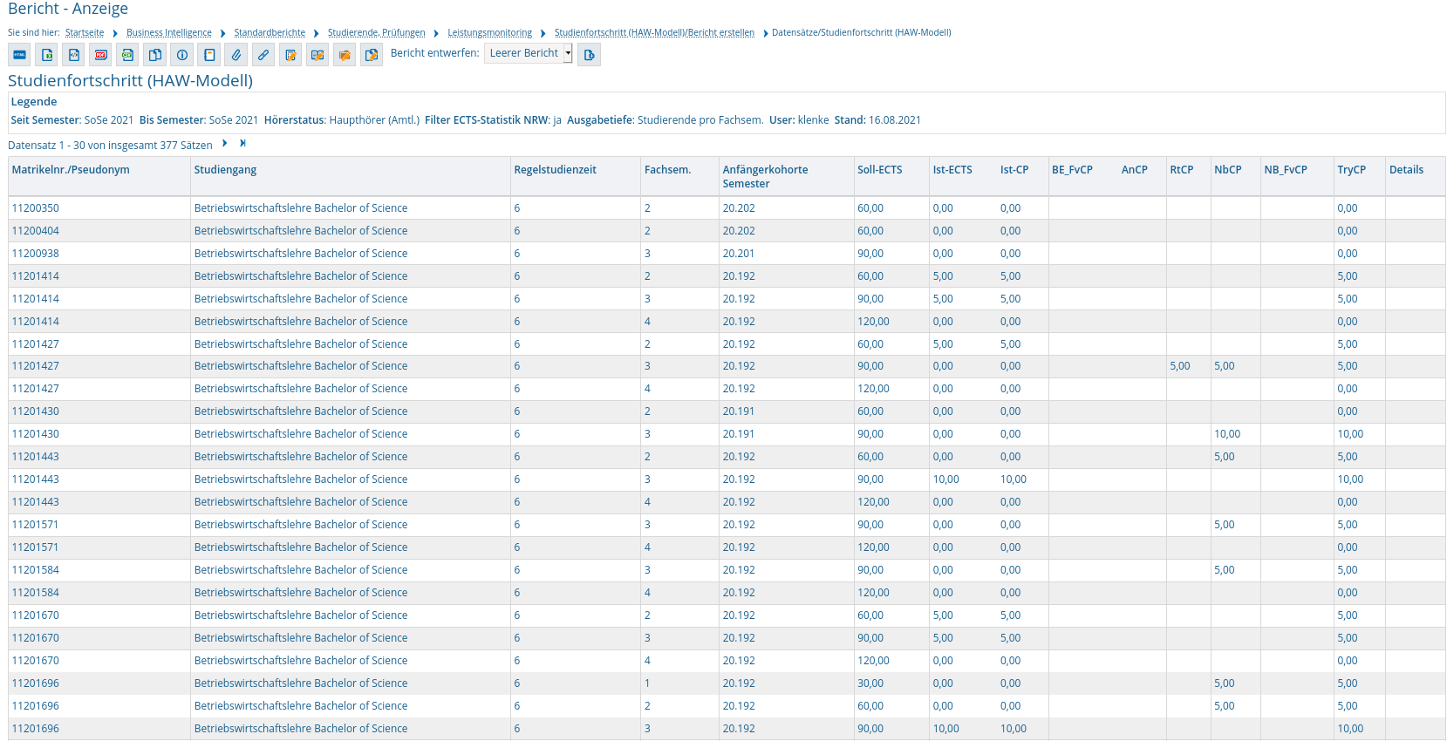Click the copy documents toolbar icon
The width and height of the screenshot is (1447, 741).
pyautogui.click(x=154, y=55)
